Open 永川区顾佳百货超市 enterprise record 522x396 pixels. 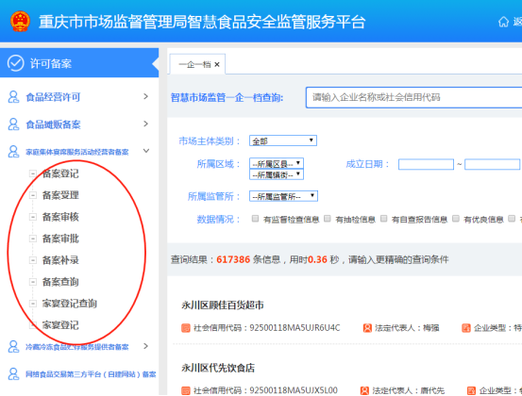(223, 305)
